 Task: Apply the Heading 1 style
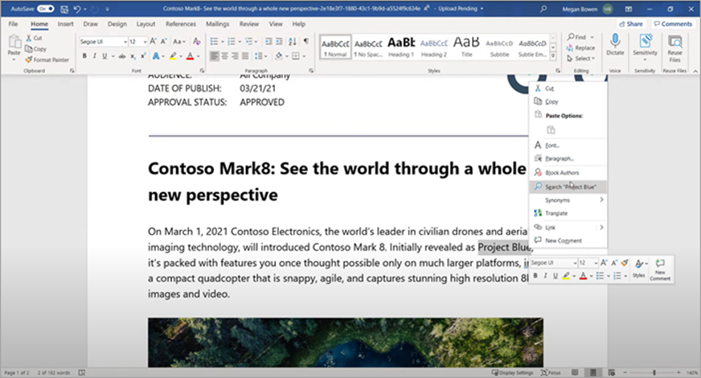click(x=401, y=47)
